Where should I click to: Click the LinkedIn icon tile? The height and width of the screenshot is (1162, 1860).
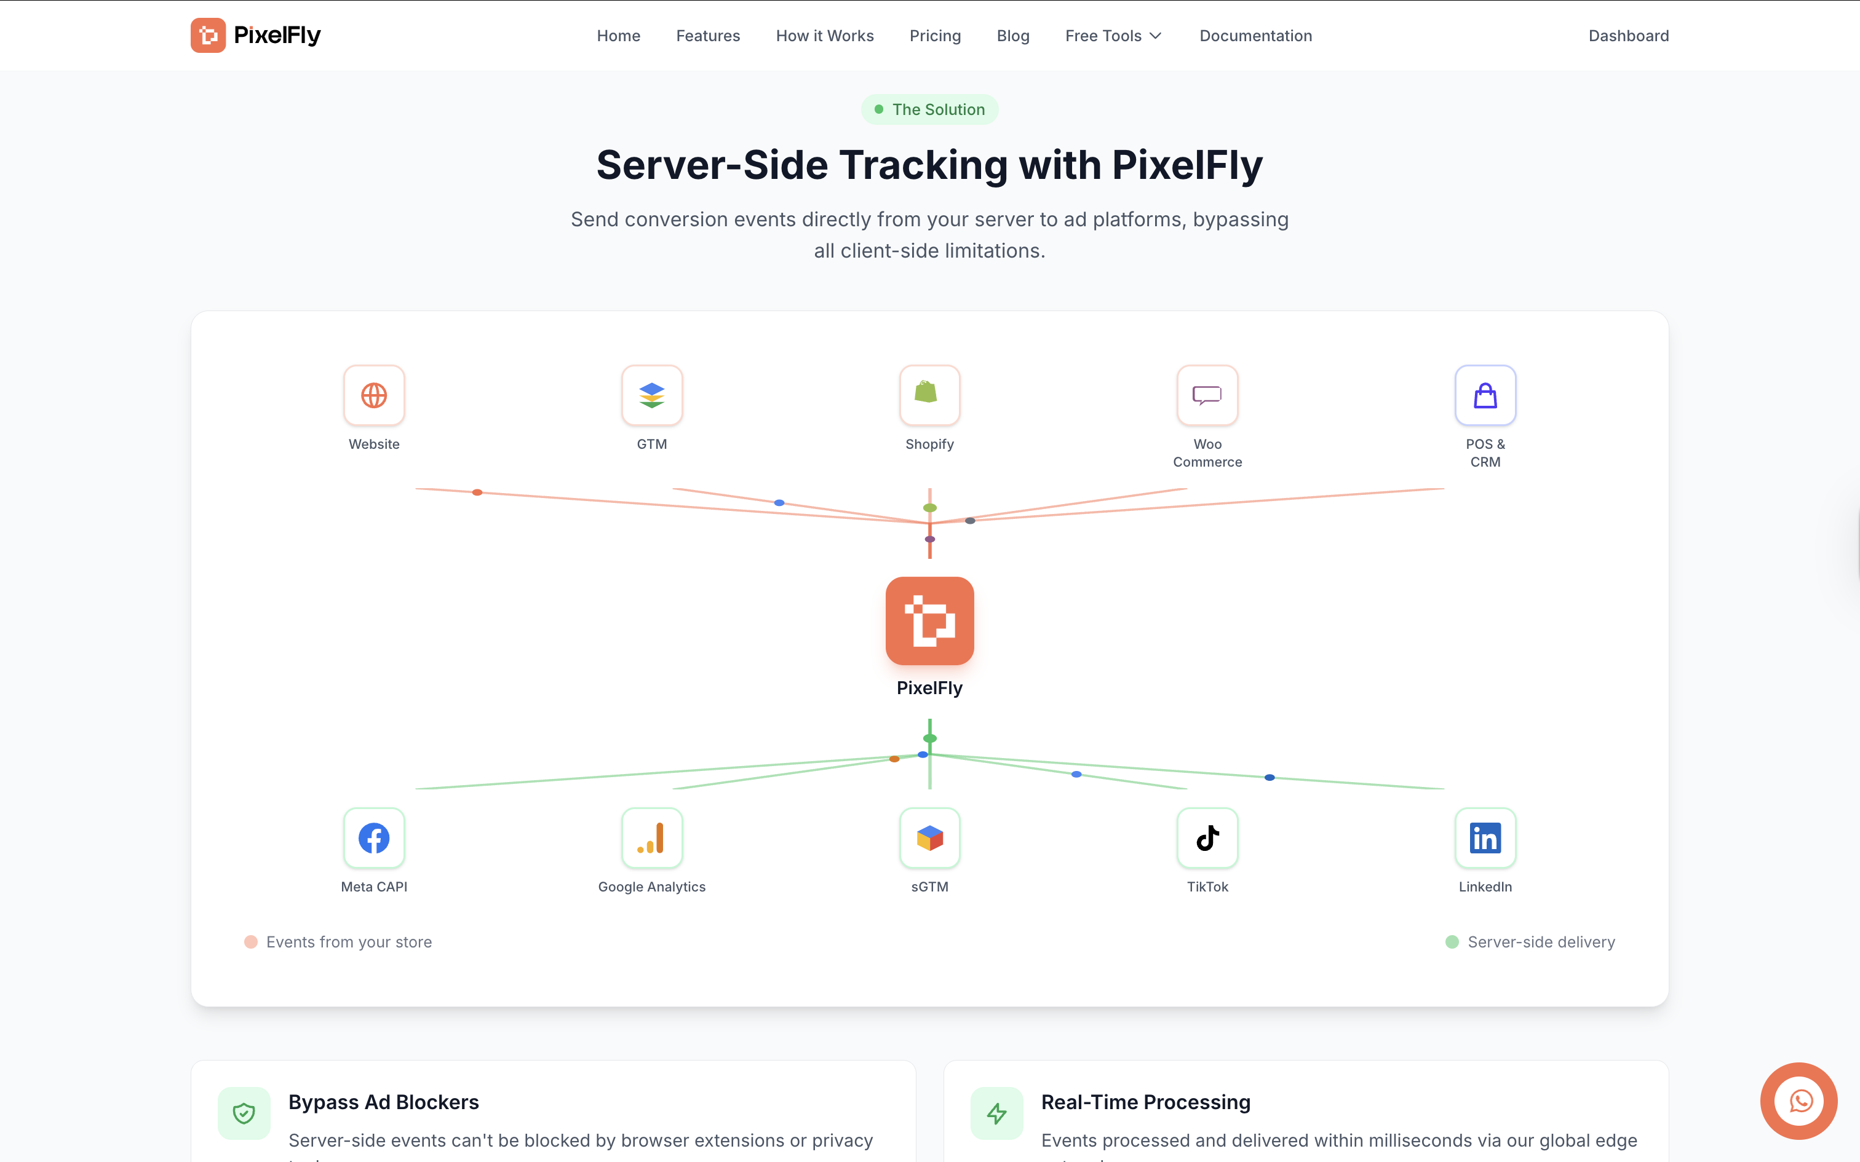[1484, 837]
